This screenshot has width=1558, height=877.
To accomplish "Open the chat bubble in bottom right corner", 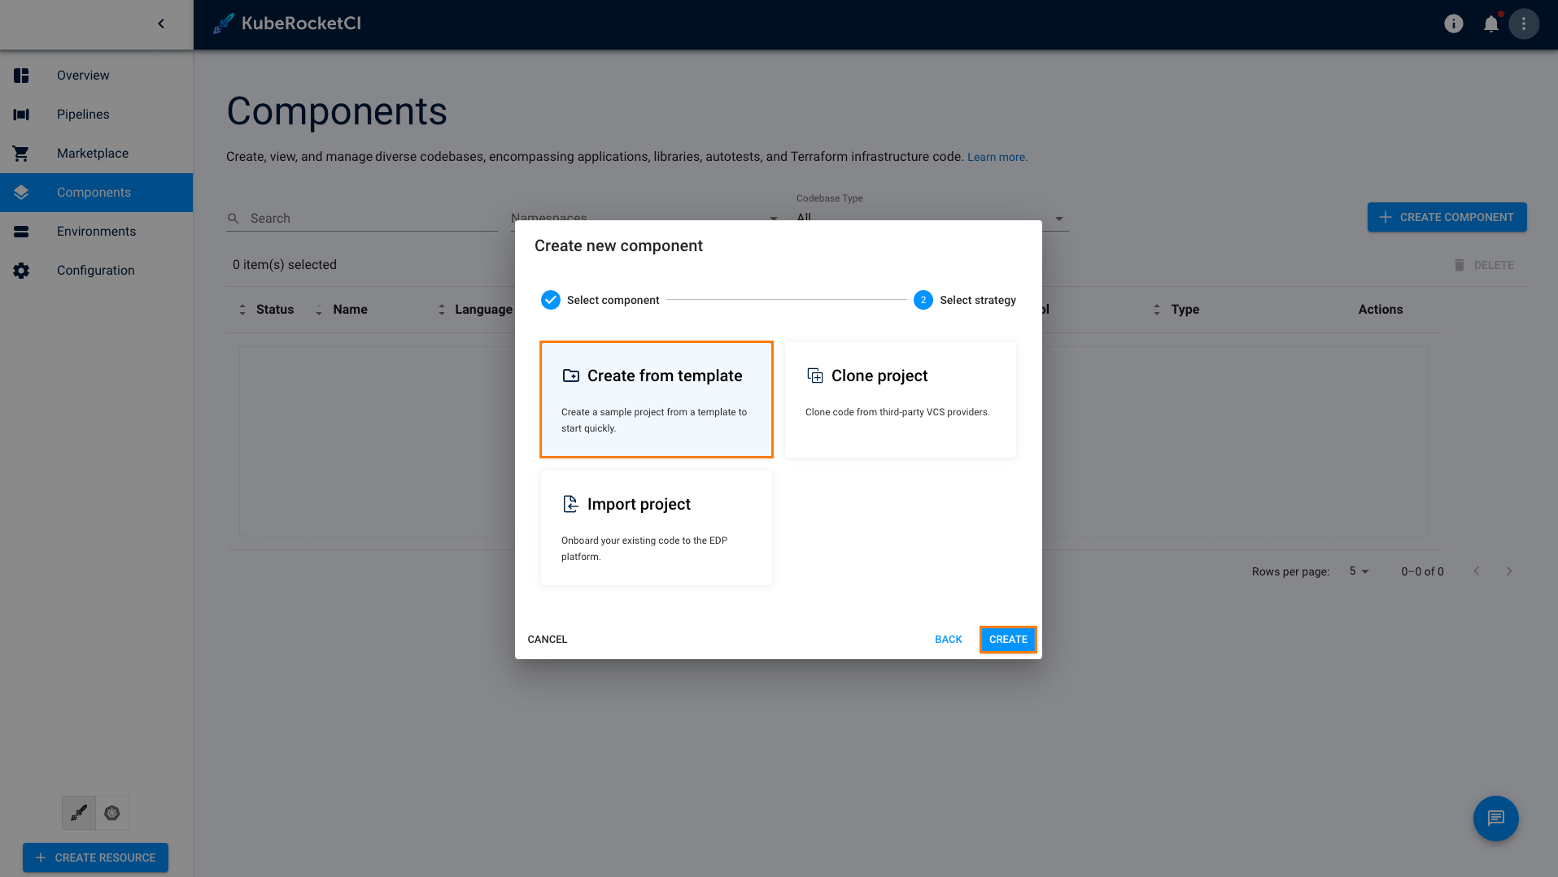I will tap(1495, 818).
